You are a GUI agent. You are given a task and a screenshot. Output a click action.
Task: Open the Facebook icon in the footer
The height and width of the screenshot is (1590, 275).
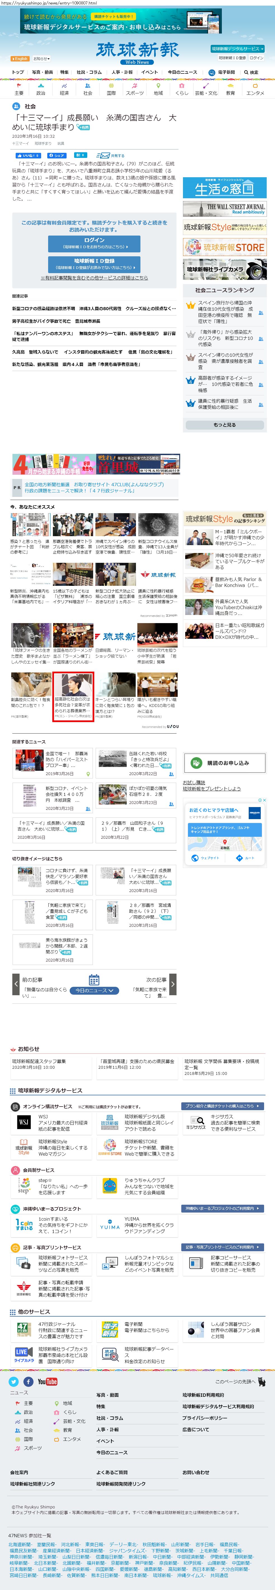coord(28,1381)
